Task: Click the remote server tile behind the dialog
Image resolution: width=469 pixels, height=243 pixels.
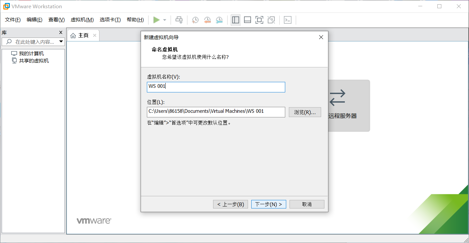Action: tap(349, 106)
